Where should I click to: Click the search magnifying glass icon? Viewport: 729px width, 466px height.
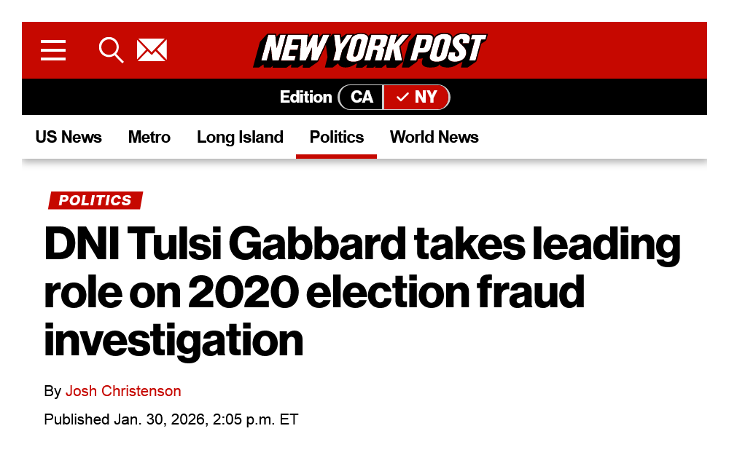pos(111,50)
